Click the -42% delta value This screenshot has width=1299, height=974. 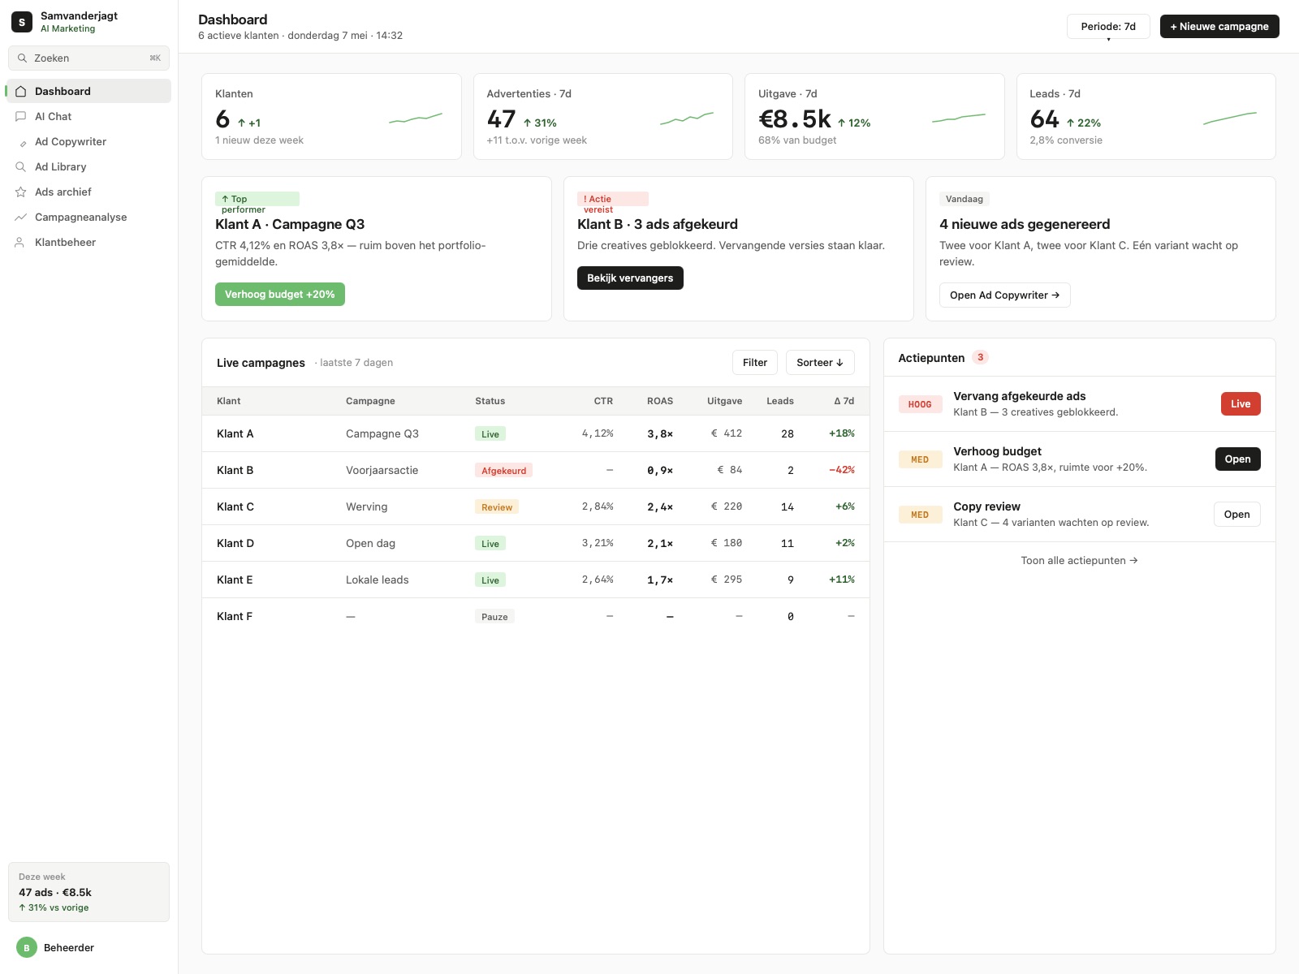coord(842,470)
